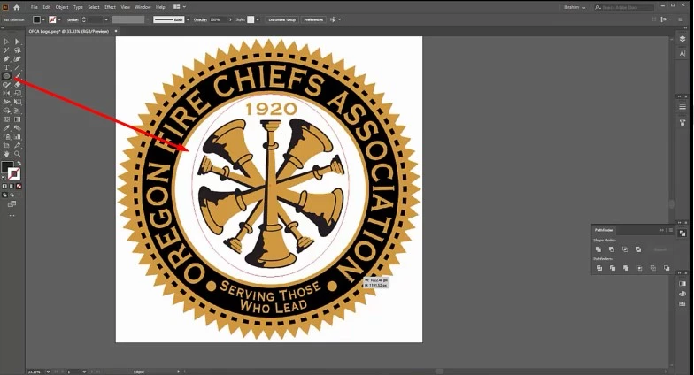This screenshot has width=694, height=375.
Task: Open the Help menu
Action: click(161, 7)
